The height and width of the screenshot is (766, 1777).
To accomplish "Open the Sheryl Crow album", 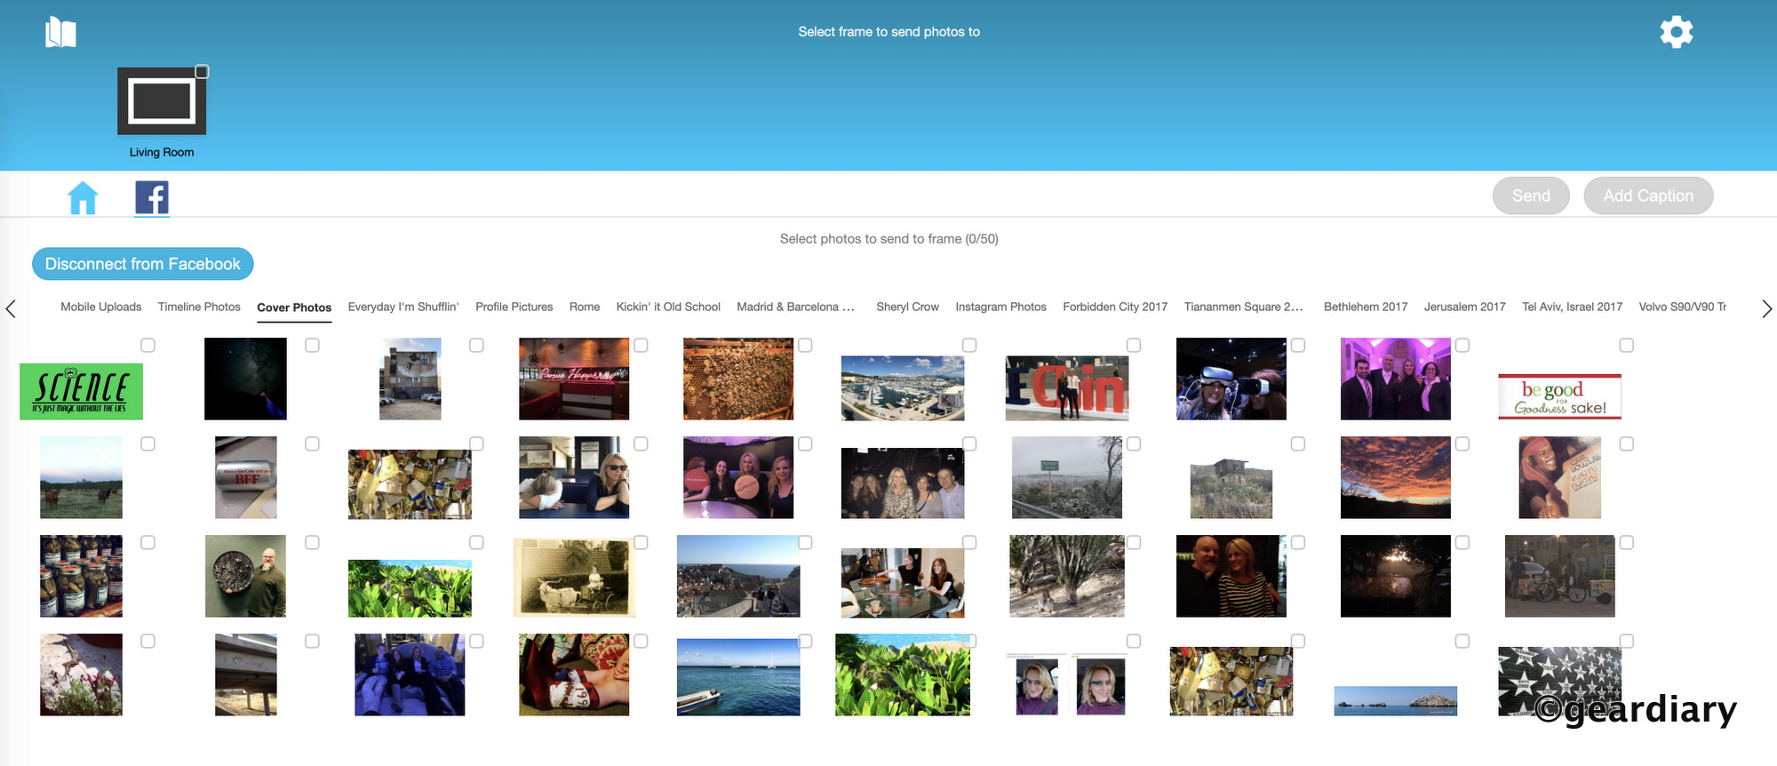I will 907,307.
